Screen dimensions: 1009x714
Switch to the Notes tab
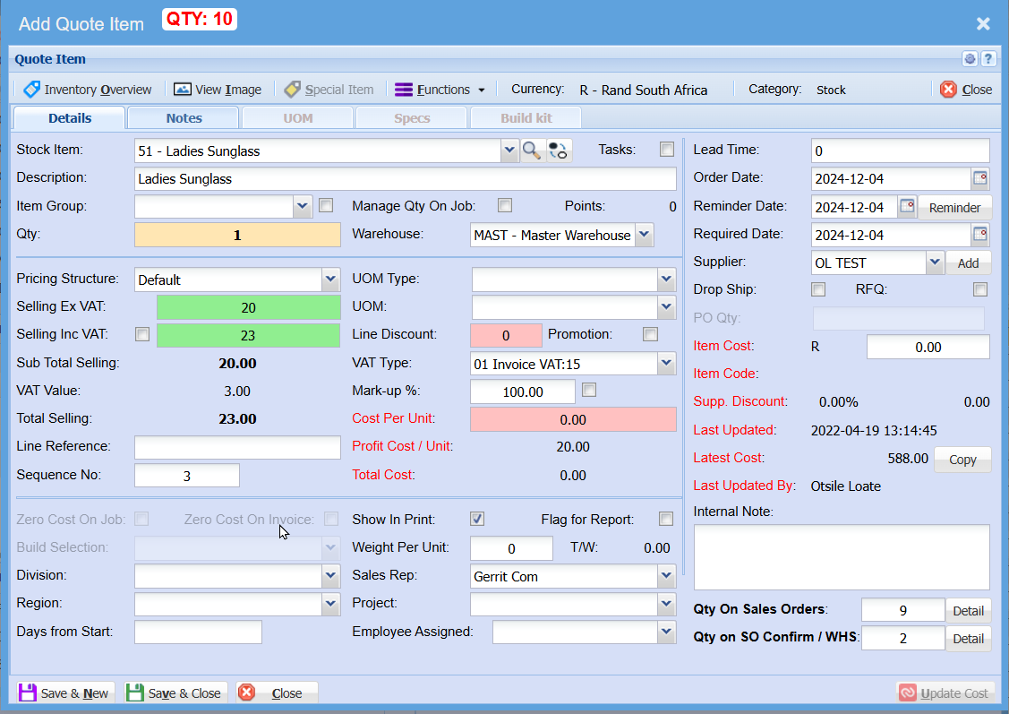(184, 118)
